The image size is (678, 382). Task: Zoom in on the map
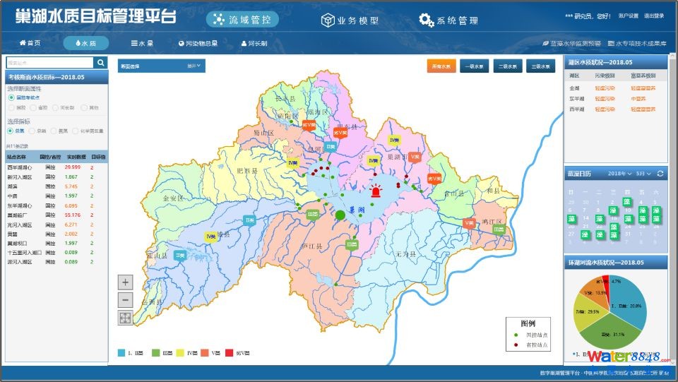pos(125,282)
